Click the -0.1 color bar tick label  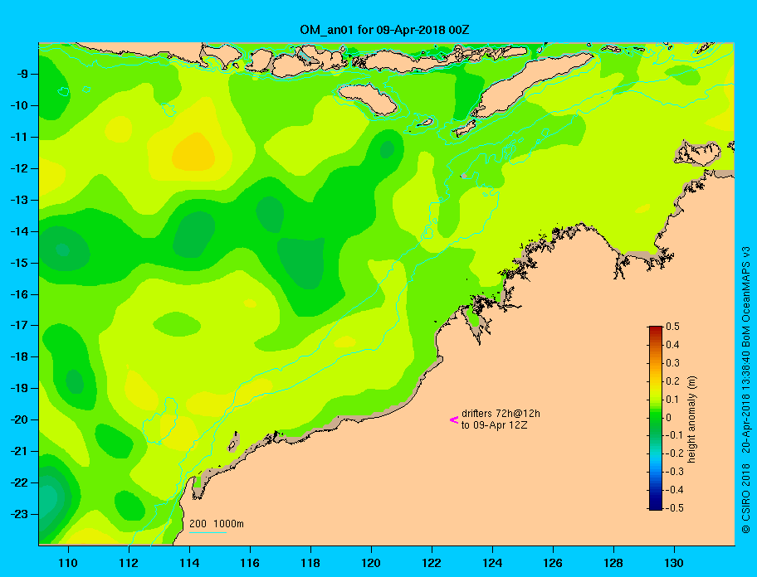coord(675,435)
